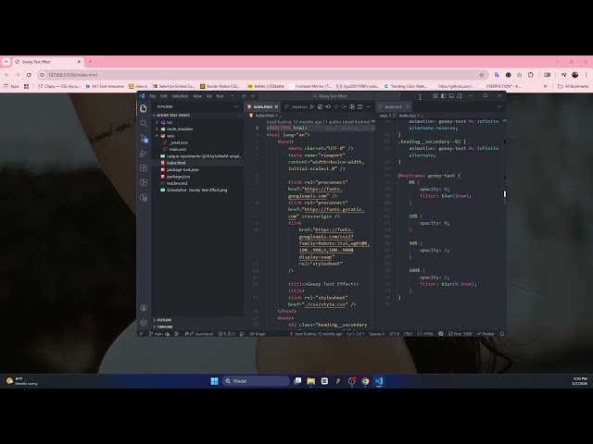Open editor more actions ellipsis
The width and height of the screenshot is (593, 444).
click(x=368, y=107)
